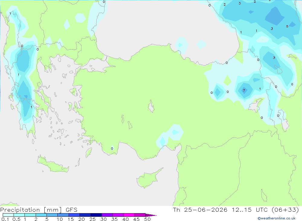Select the 30–35 mm purple legend swatch
This screenshot has height=221, width=302.
click(107, 215)
